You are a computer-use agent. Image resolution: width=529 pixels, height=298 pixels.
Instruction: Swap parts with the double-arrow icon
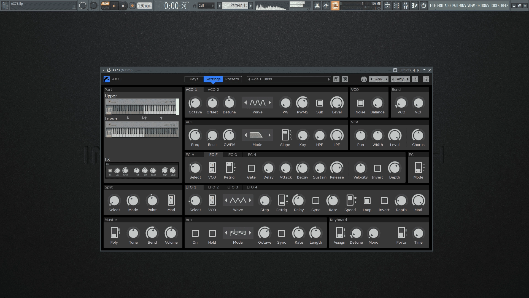click(x=144, y=118)
